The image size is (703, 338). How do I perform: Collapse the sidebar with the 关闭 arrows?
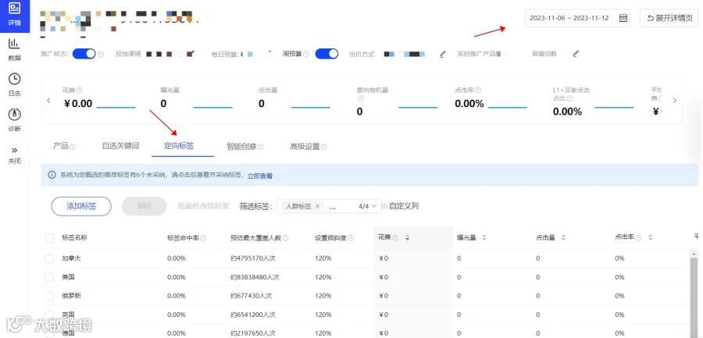[x=14, y=150]
